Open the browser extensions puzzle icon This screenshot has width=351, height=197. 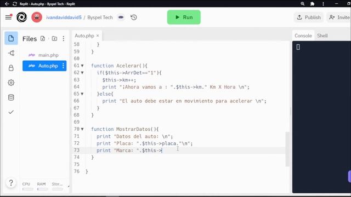[x=312, y=4]
